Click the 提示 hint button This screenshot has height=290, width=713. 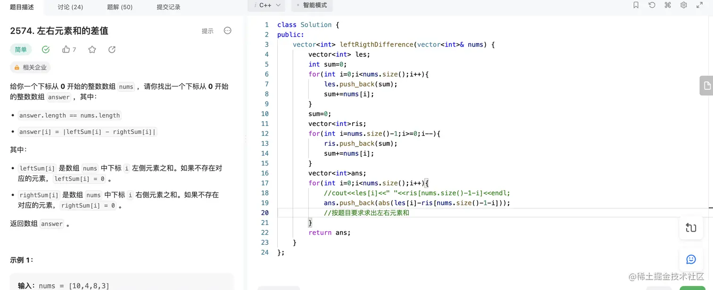tap(207, 31)
